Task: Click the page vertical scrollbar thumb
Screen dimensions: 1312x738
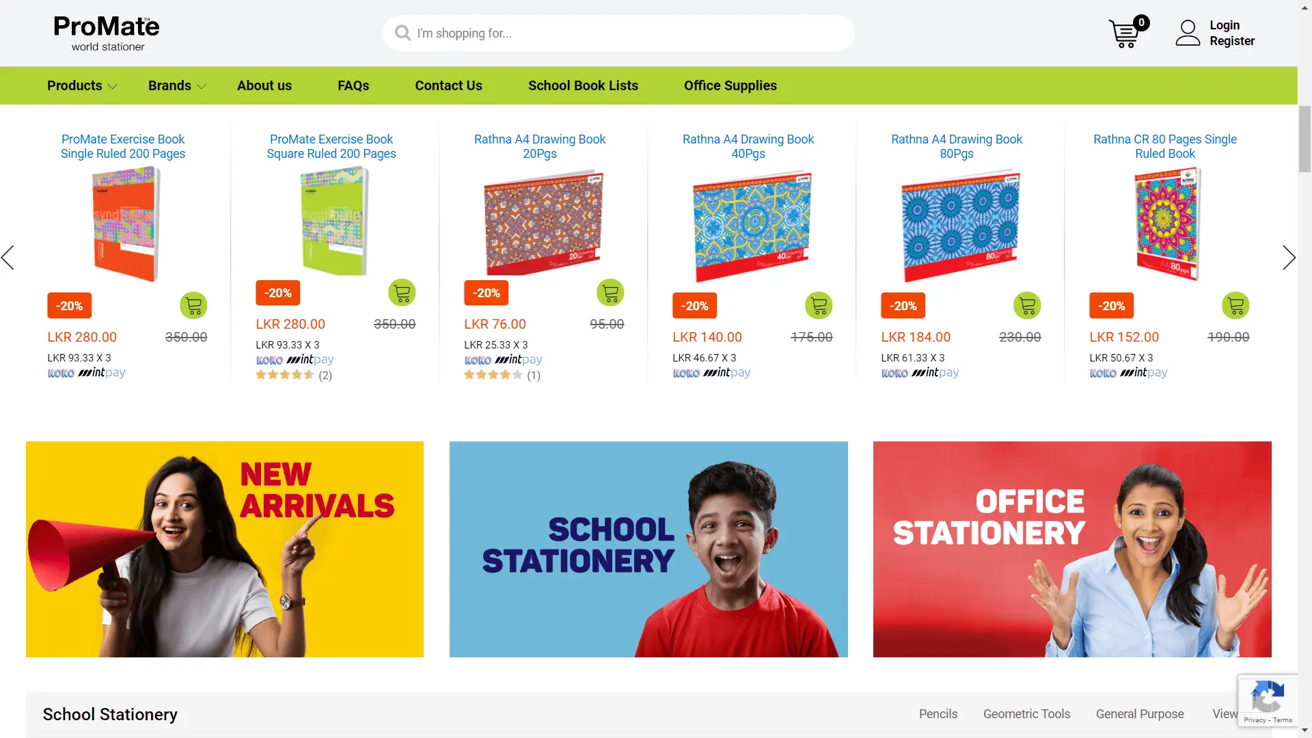Action: [x=1304, y=139]
